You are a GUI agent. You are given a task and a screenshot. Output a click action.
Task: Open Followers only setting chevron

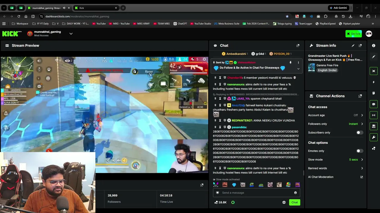coord(362,124)
